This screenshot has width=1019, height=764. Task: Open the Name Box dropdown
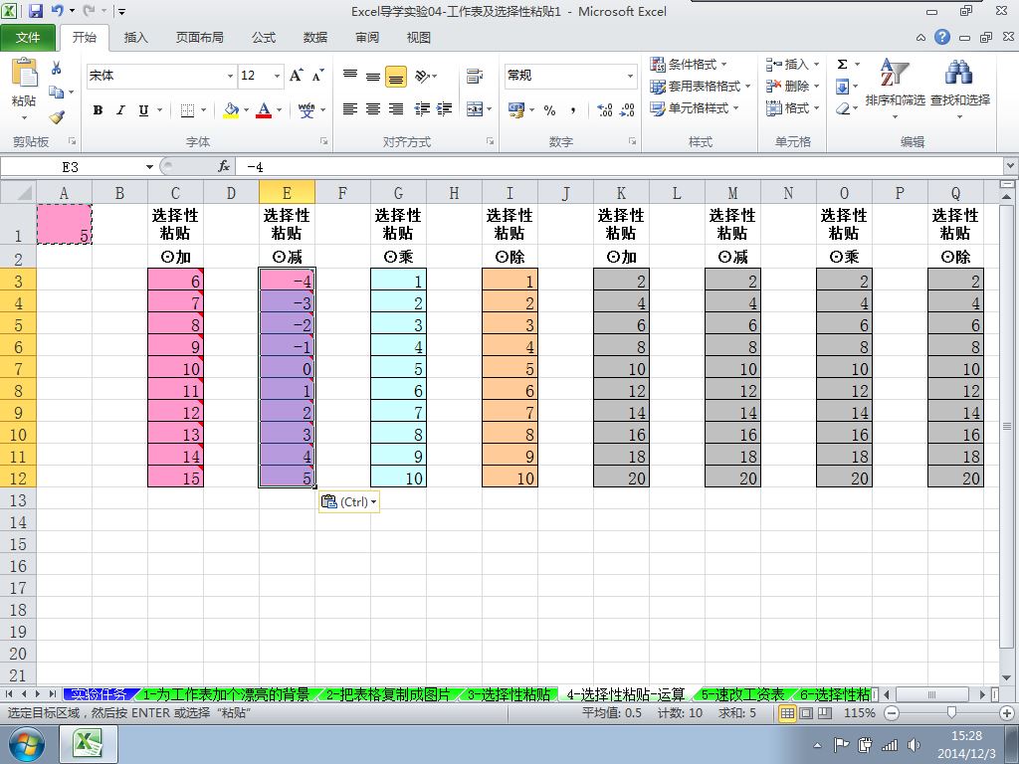[x=149, y=167]
